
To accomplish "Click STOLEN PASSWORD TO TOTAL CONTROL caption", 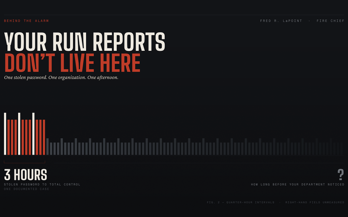I will [x=42, y=185].
